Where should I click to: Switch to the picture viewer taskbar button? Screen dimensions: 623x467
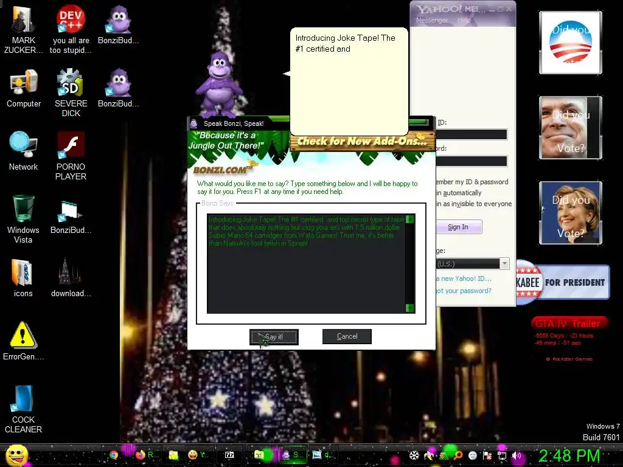(322, 455)
